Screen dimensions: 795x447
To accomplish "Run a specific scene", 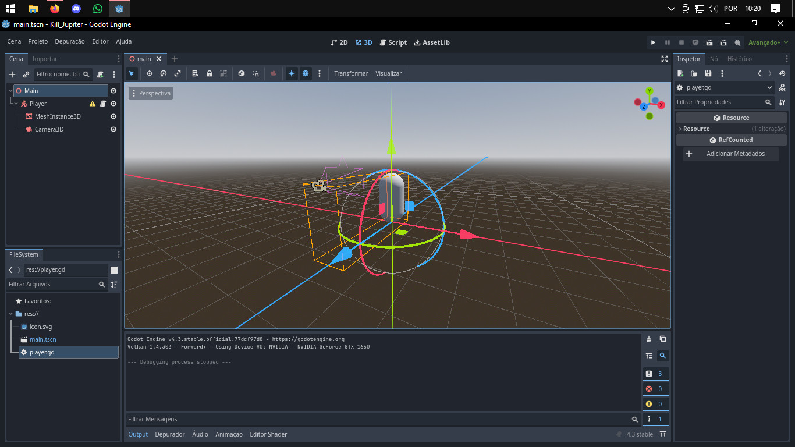I will [723, 42].
